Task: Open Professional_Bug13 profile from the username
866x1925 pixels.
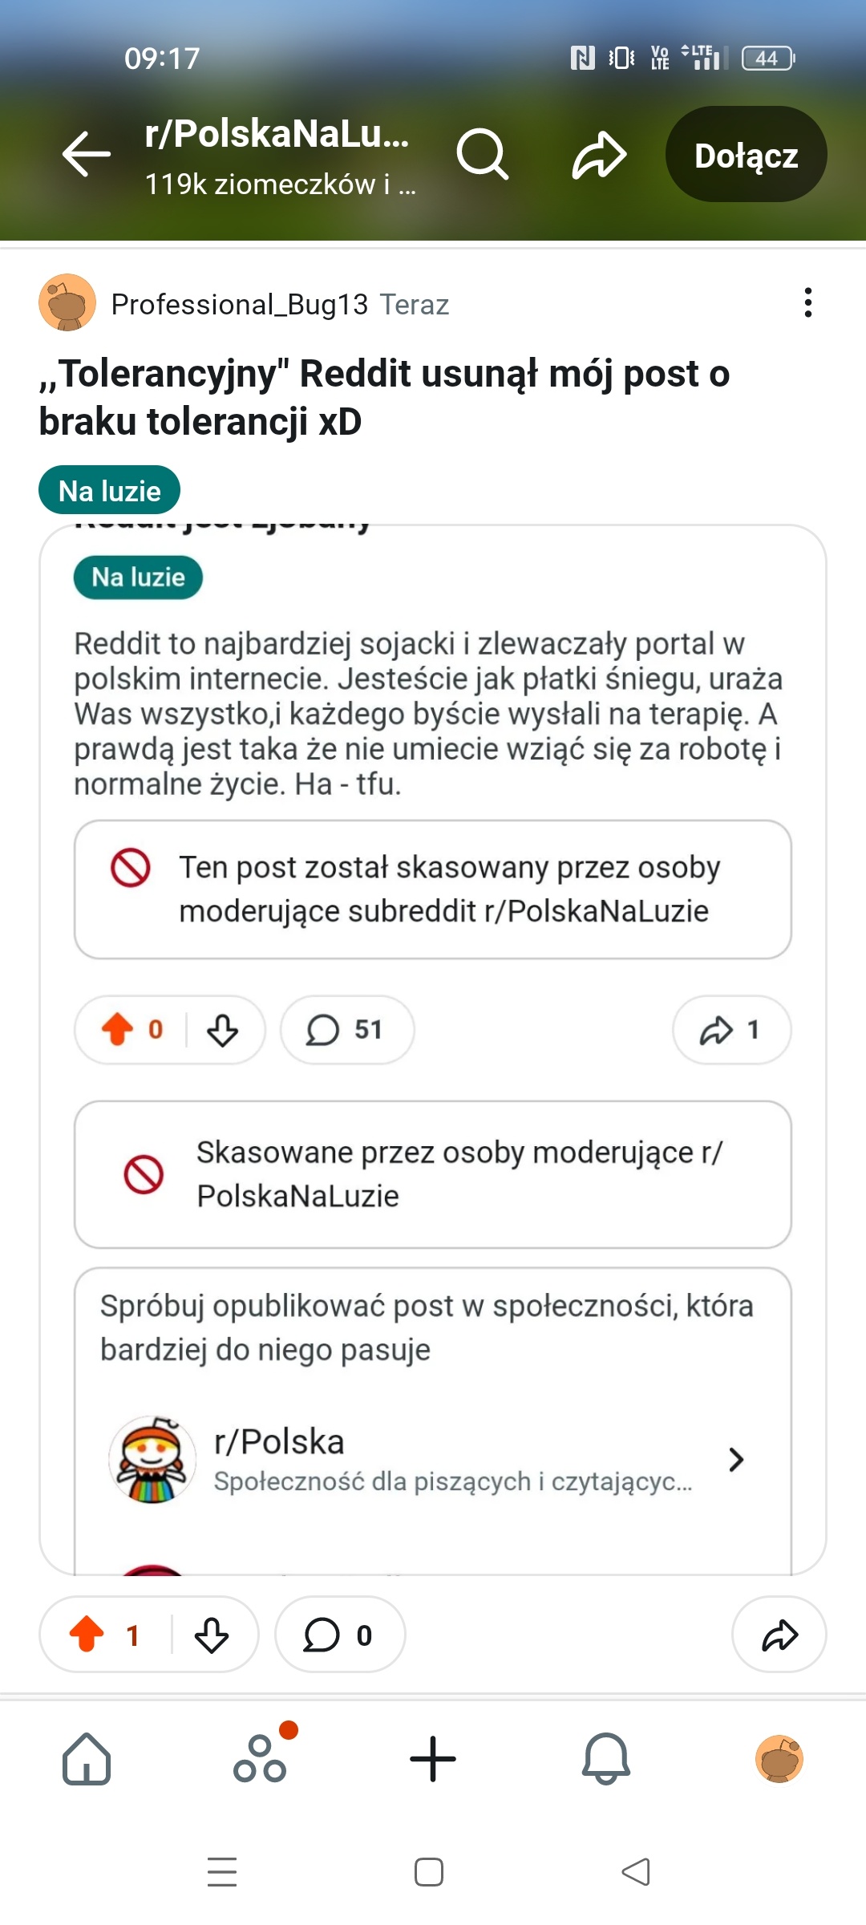Action: (239, 305)
